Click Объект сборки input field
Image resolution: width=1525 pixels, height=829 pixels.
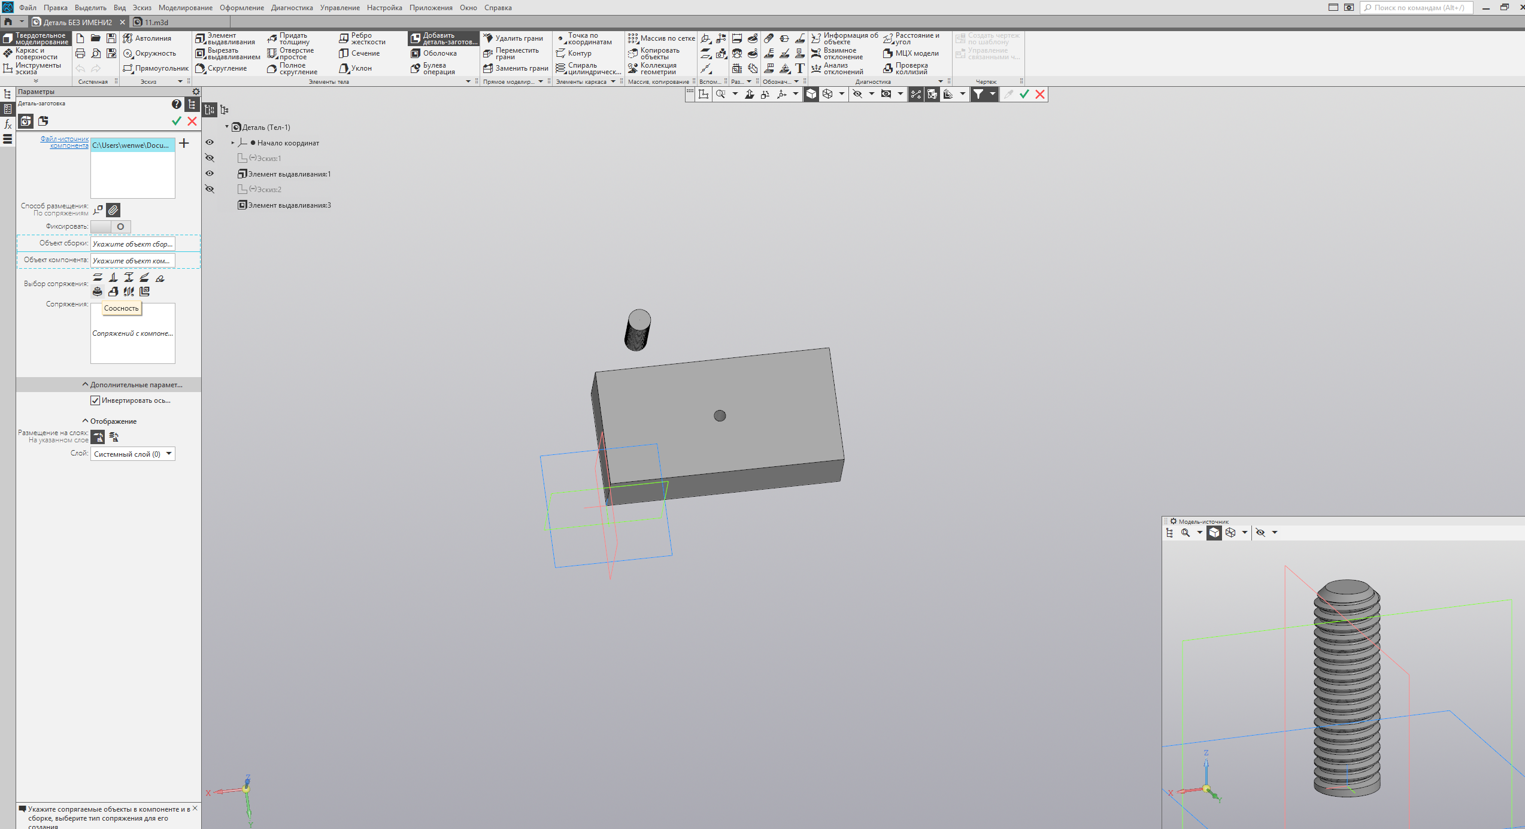pyautogui.click(x=133, y=244)
